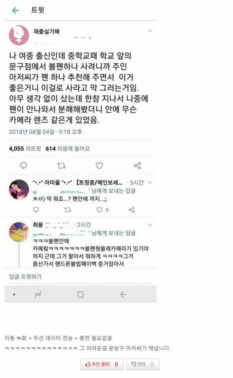Open the main tweet's dropdown chevron
This screenshot has height=378, width=233.
150,31
